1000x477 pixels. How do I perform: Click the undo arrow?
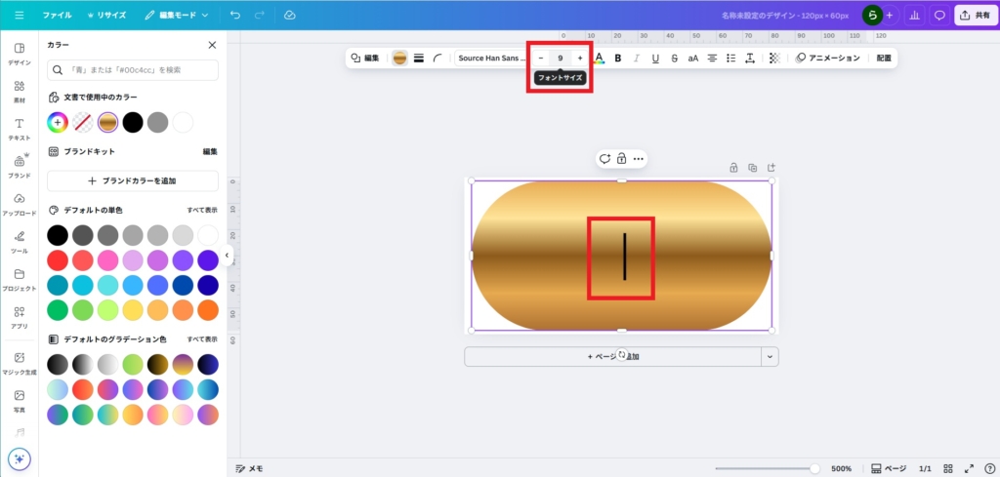(235, 16)
